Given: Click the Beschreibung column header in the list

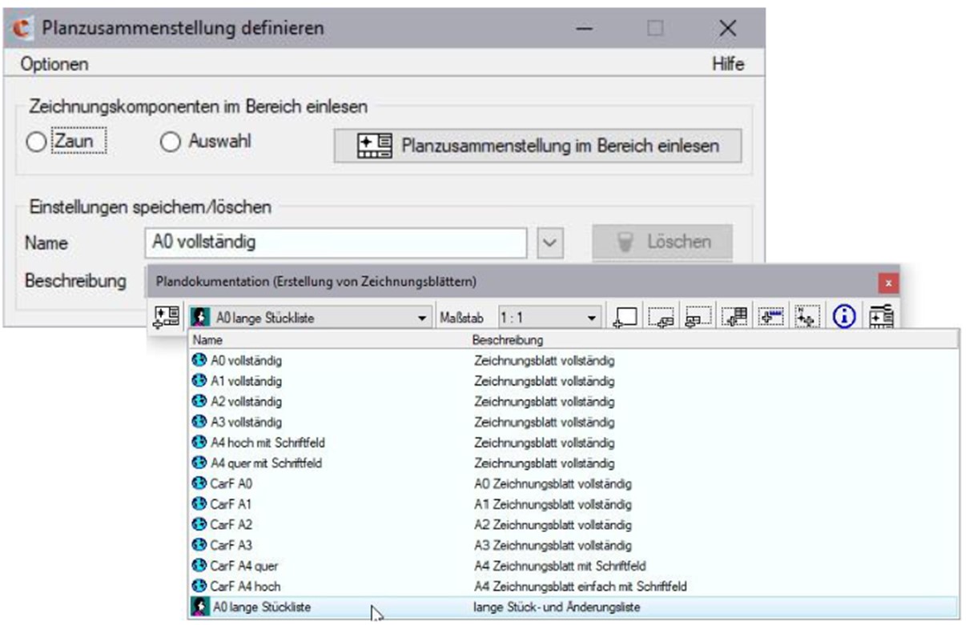Looking at the screenshot, I should click(x=714, y=340).
